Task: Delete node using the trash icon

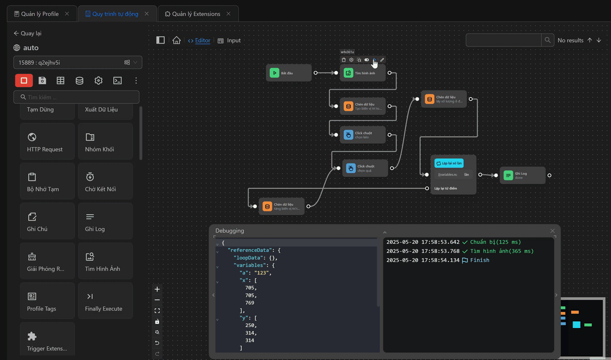Action: (x=344, y=60)
